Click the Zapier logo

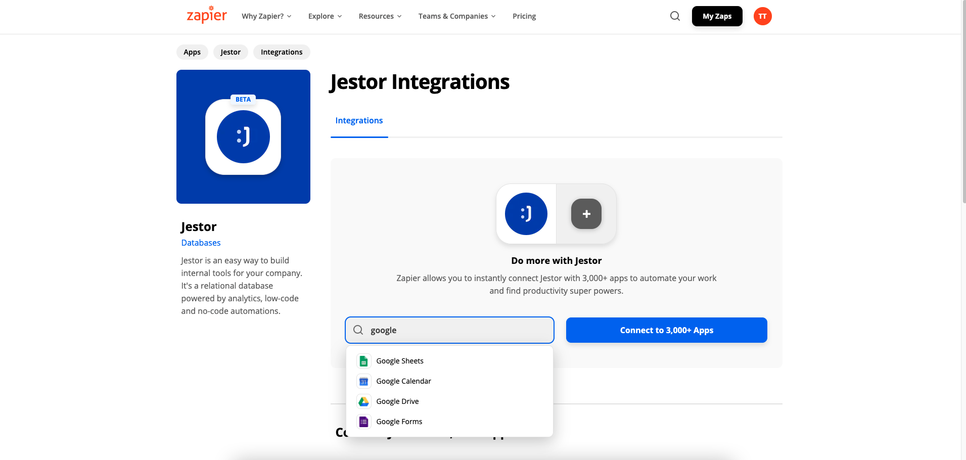207,16
